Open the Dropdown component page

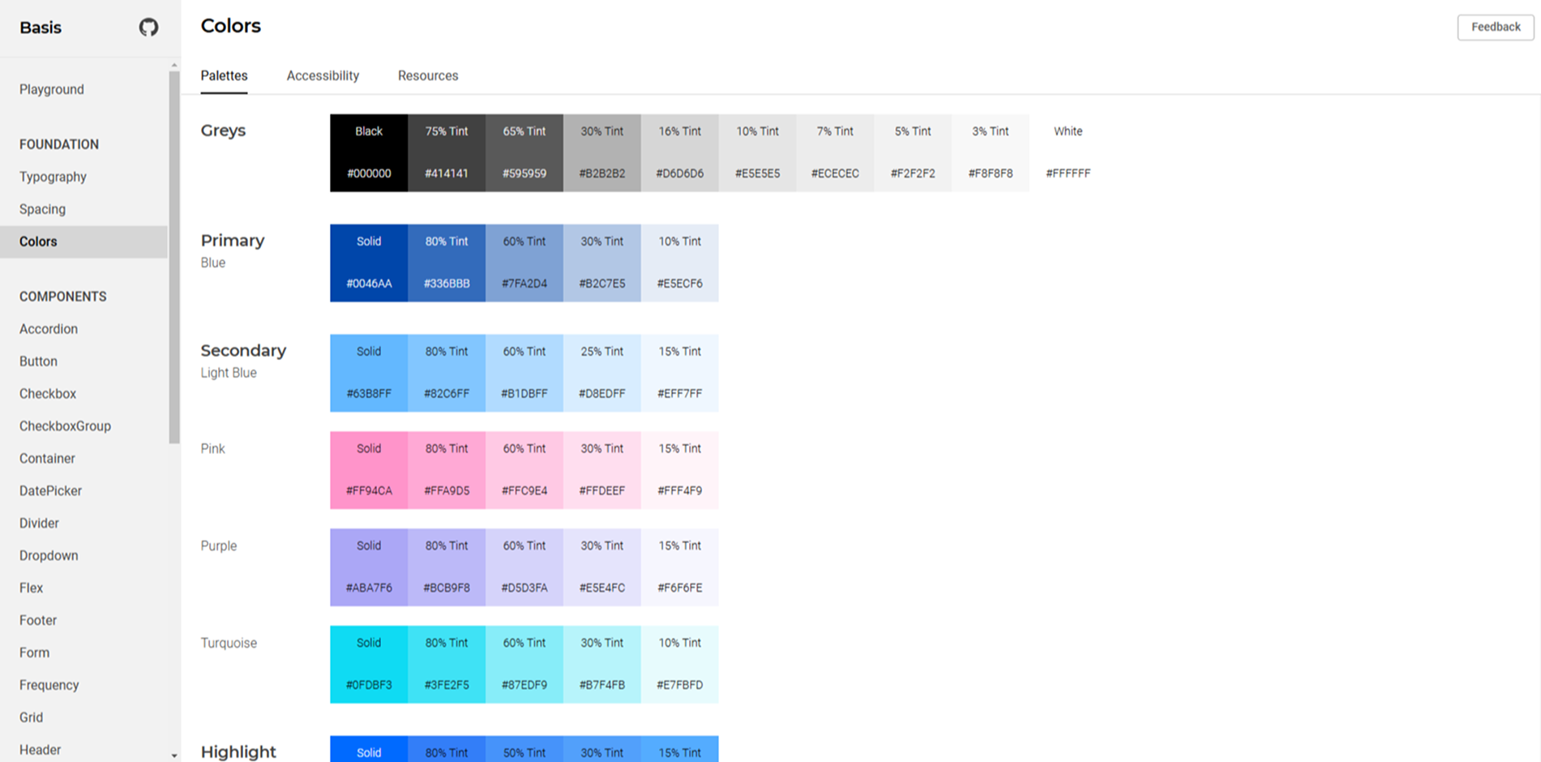point(49,556)
